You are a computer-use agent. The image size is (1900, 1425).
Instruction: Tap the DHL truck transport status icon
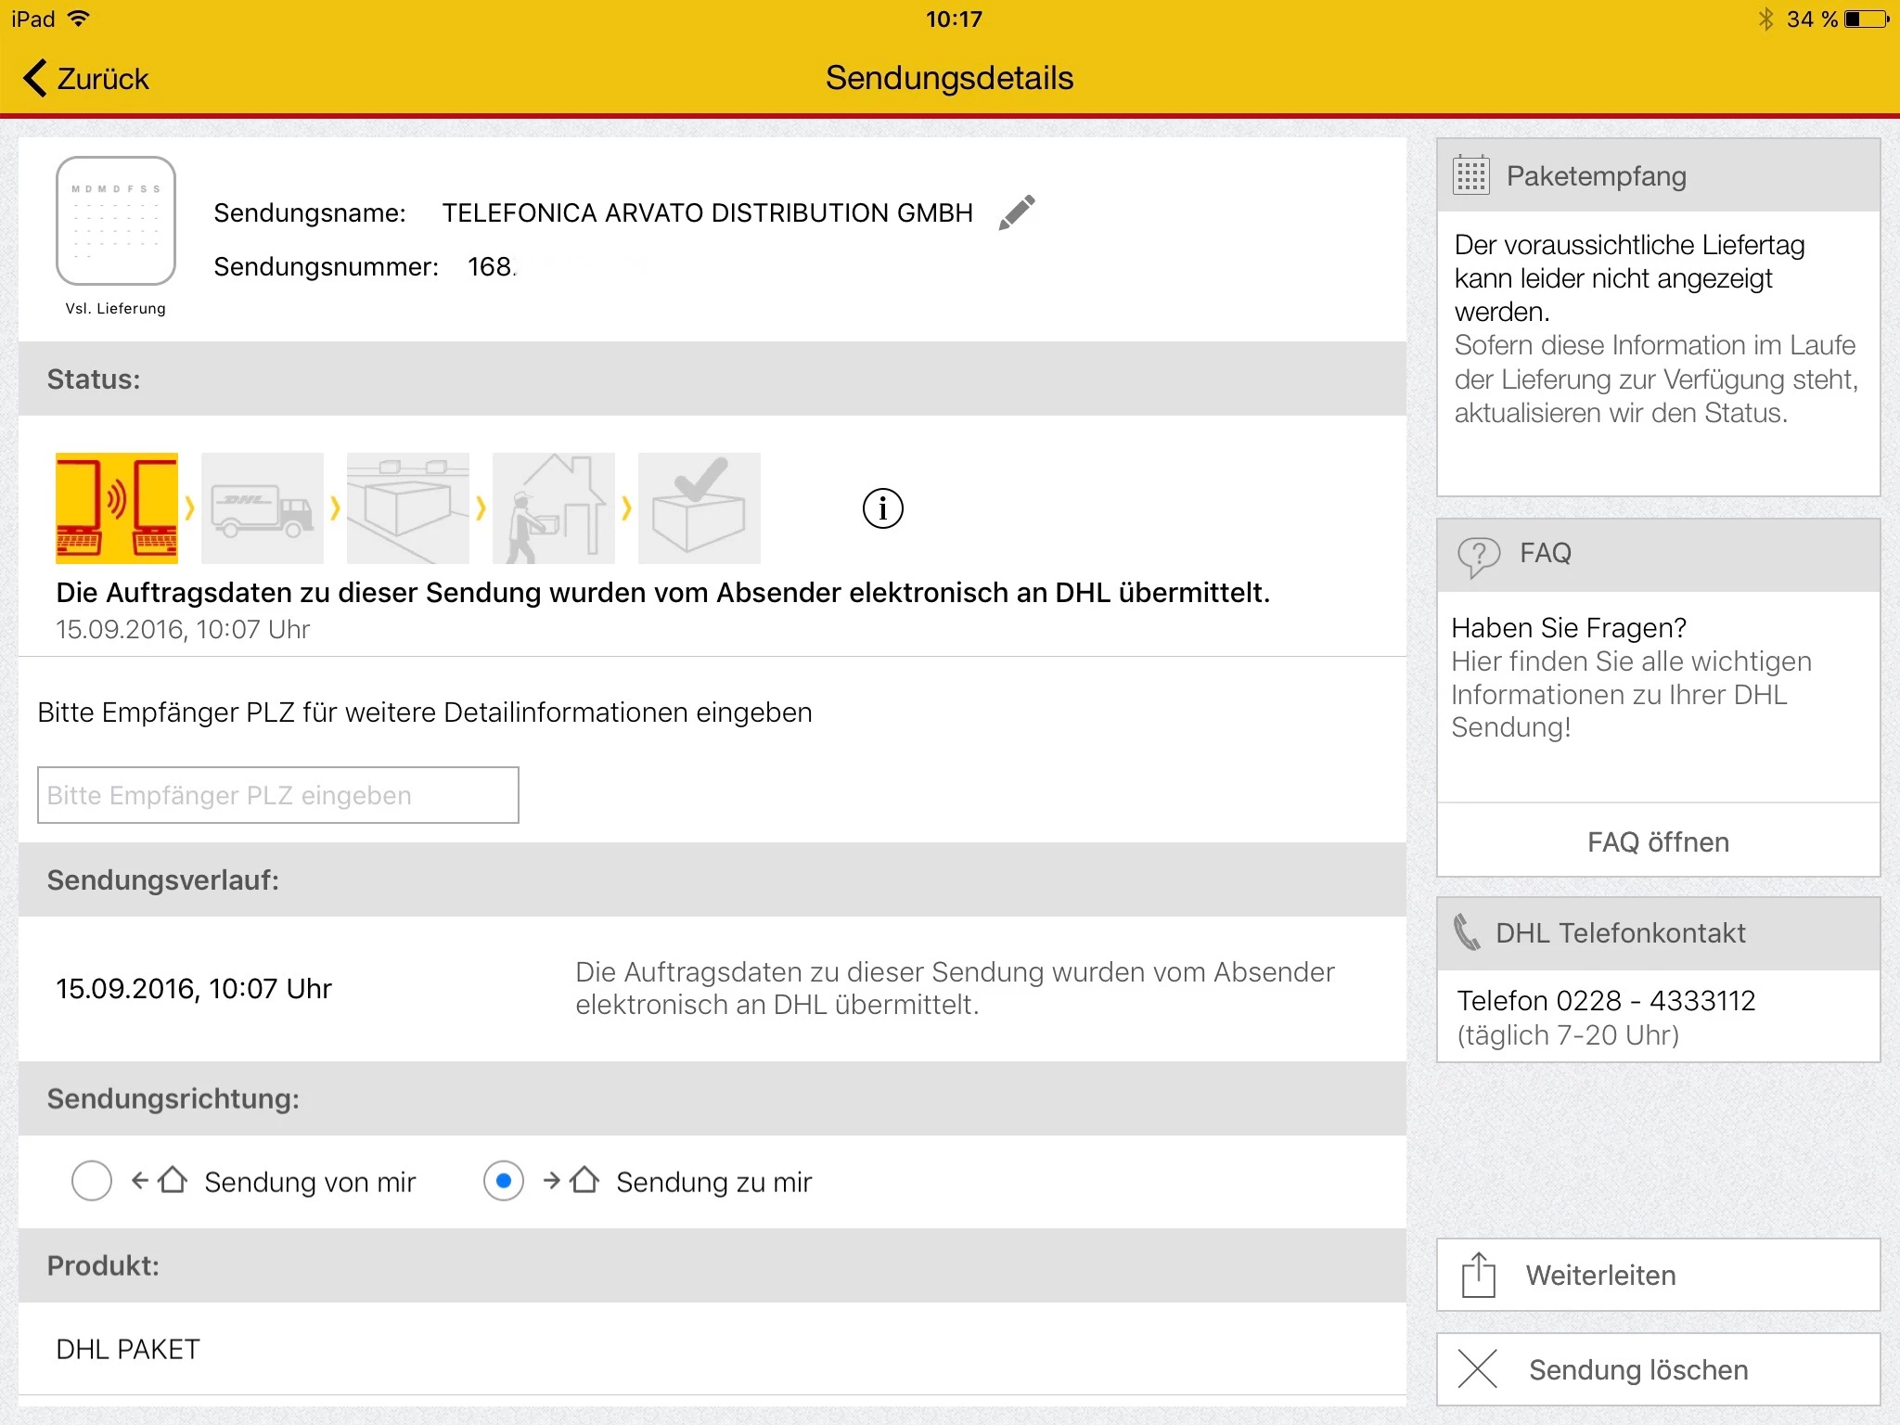[x=263, y=508]
